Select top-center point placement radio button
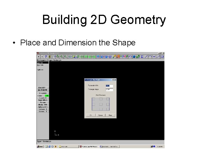The height and width of the screenshot is (156, 208). 101,99
